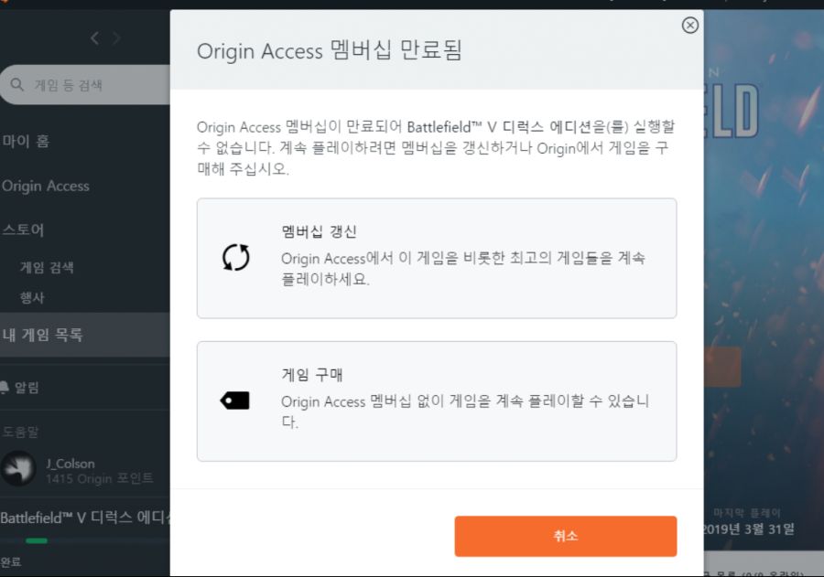Click the magnifier search icon
Image resolution: width=824 pixels, height=577 pixels.
[17, 85]
